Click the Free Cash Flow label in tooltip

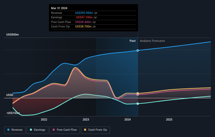pos(61,22)
